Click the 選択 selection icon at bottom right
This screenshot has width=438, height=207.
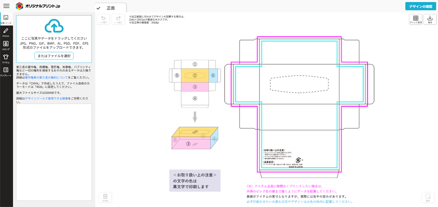coord(427,198)
